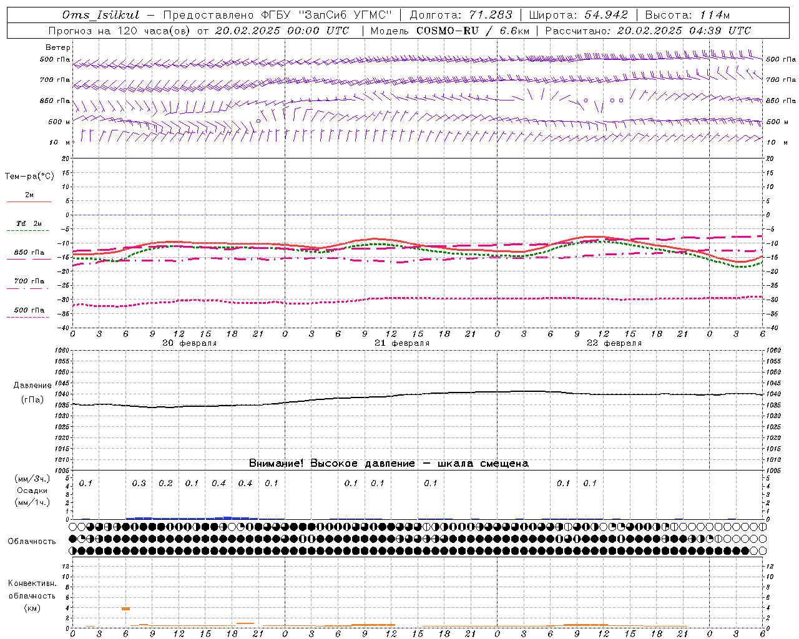Click the (мм/3ч.) unit label
Screen dimensions: 799x639
click(x=31, y=479)
